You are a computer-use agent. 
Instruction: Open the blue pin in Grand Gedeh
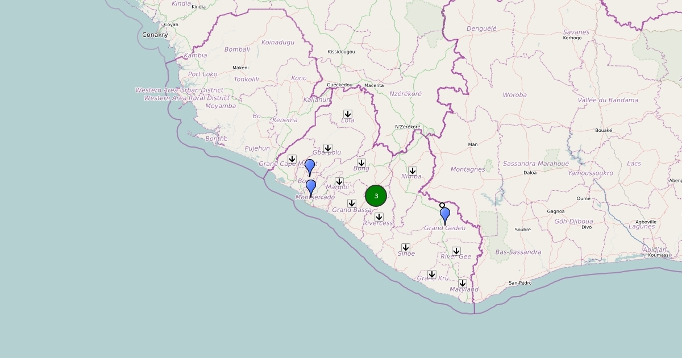(x=445, y=215)
